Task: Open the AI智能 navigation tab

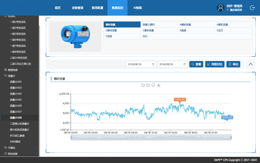Action: coord(137,8)
